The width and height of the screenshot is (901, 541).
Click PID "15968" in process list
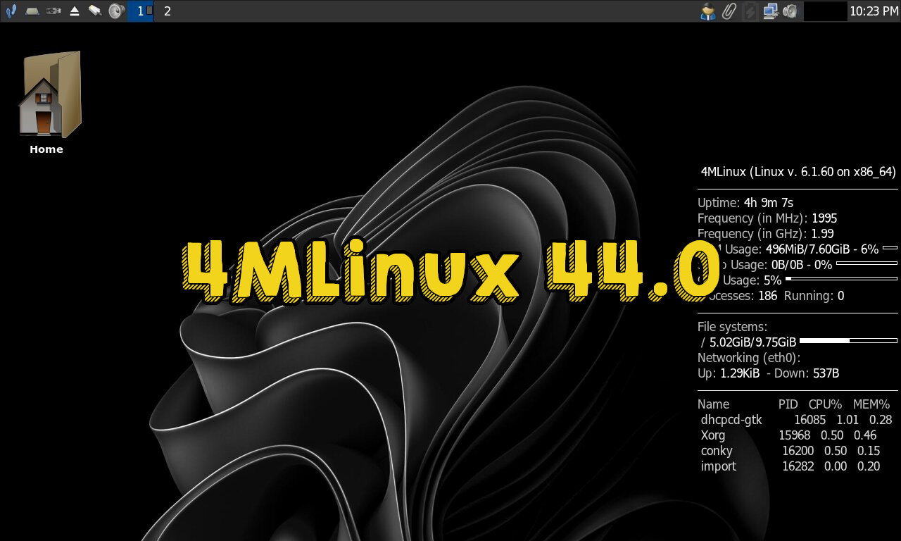tap(795, 435)
